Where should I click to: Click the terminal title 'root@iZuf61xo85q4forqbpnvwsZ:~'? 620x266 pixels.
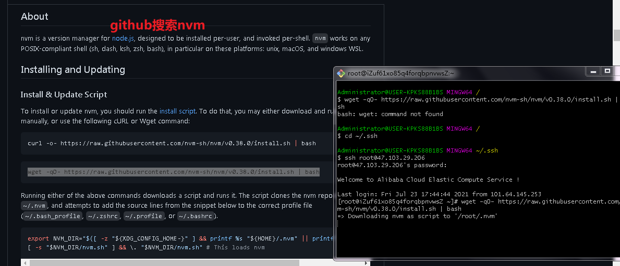coord(401,73)
